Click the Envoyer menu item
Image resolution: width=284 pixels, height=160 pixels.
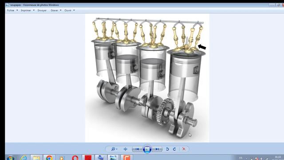click(42, 10)
